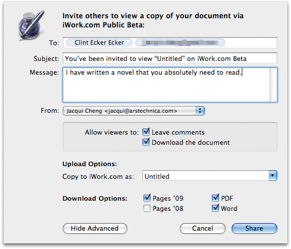The image size is (291, 249).
Task: Click the Pages ink pen app icon
Action: click(x=31, y=25)
